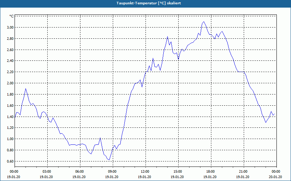Image resolution: width=291 pixels, height=181 pixels.
Task: Click the °C unit label on the y-axis
Action: click(12, 16)
